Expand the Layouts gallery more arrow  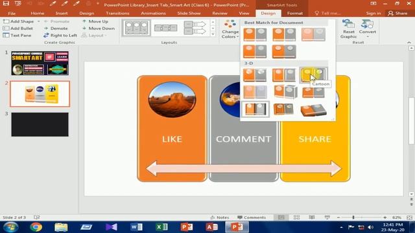click(213, 34)
